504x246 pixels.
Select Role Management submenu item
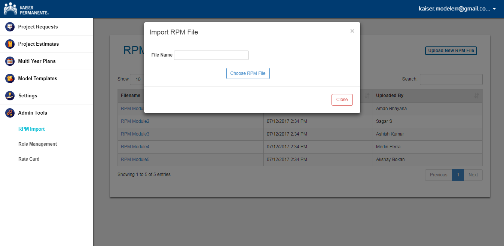[37, 144]
